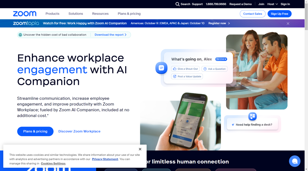Click the Sign Up Free button
The width and height of the screenshot is (308, 171).
click(x=280, y=14)
